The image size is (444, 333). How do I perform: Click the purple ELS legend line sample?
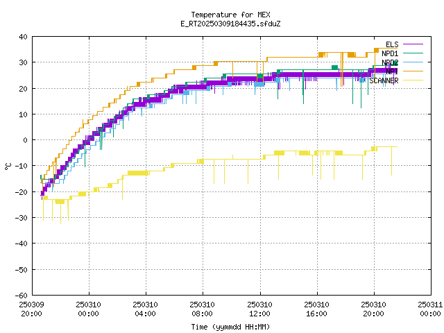[x=413, y=44]
